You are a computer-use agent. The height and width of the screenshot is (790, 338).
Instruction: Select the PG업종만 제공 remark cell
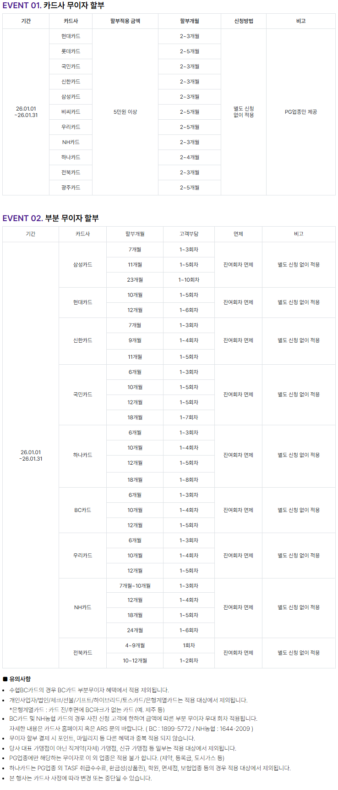click(300, 112)
